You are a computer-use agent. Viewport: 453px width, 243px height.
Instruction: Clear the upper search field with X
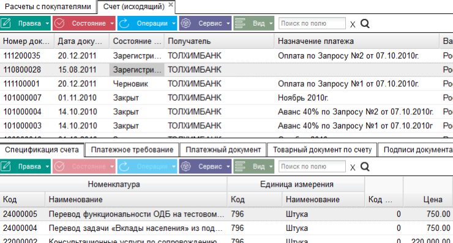coord(353,24)
